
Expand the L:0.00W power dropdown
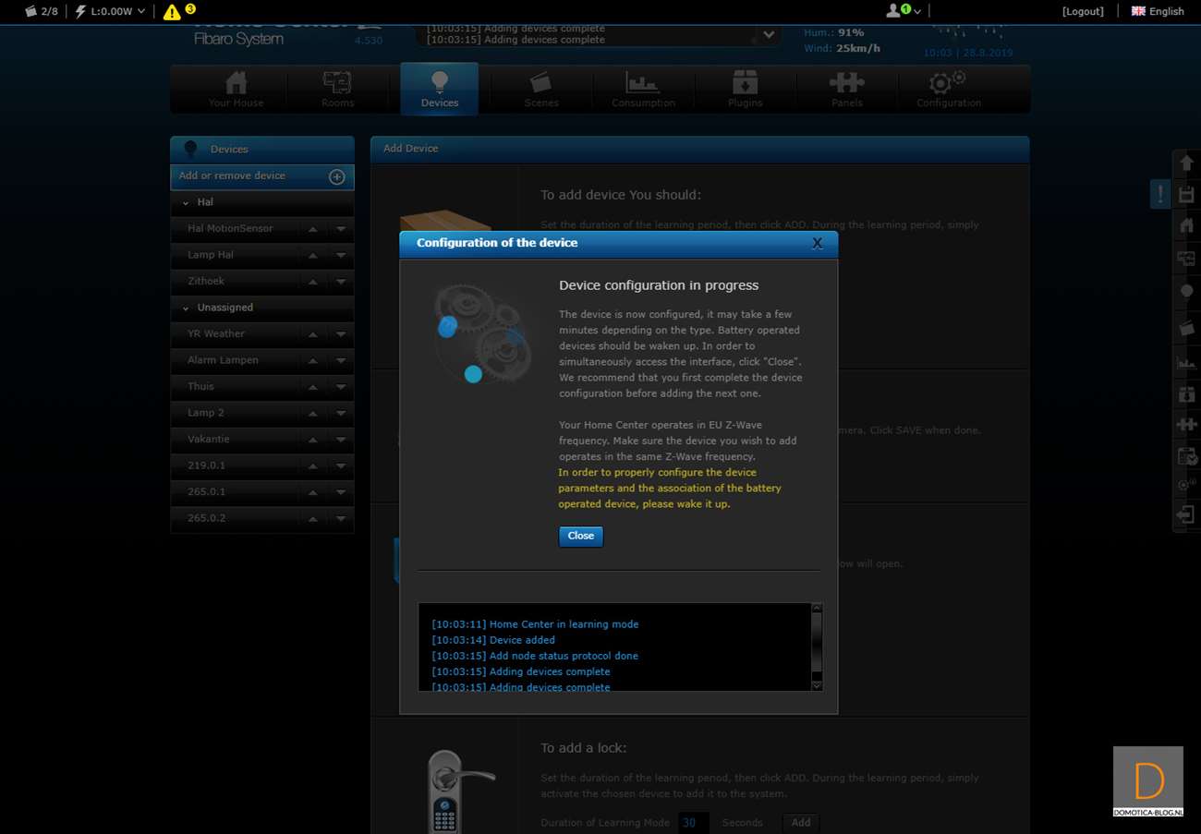click(x=110, y=11)
